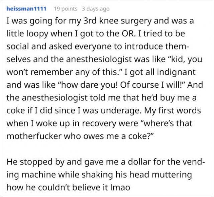Screen dimensions: 214x197
Task: Click the phrase "little loopy" in second line
Action: (27, 34)
